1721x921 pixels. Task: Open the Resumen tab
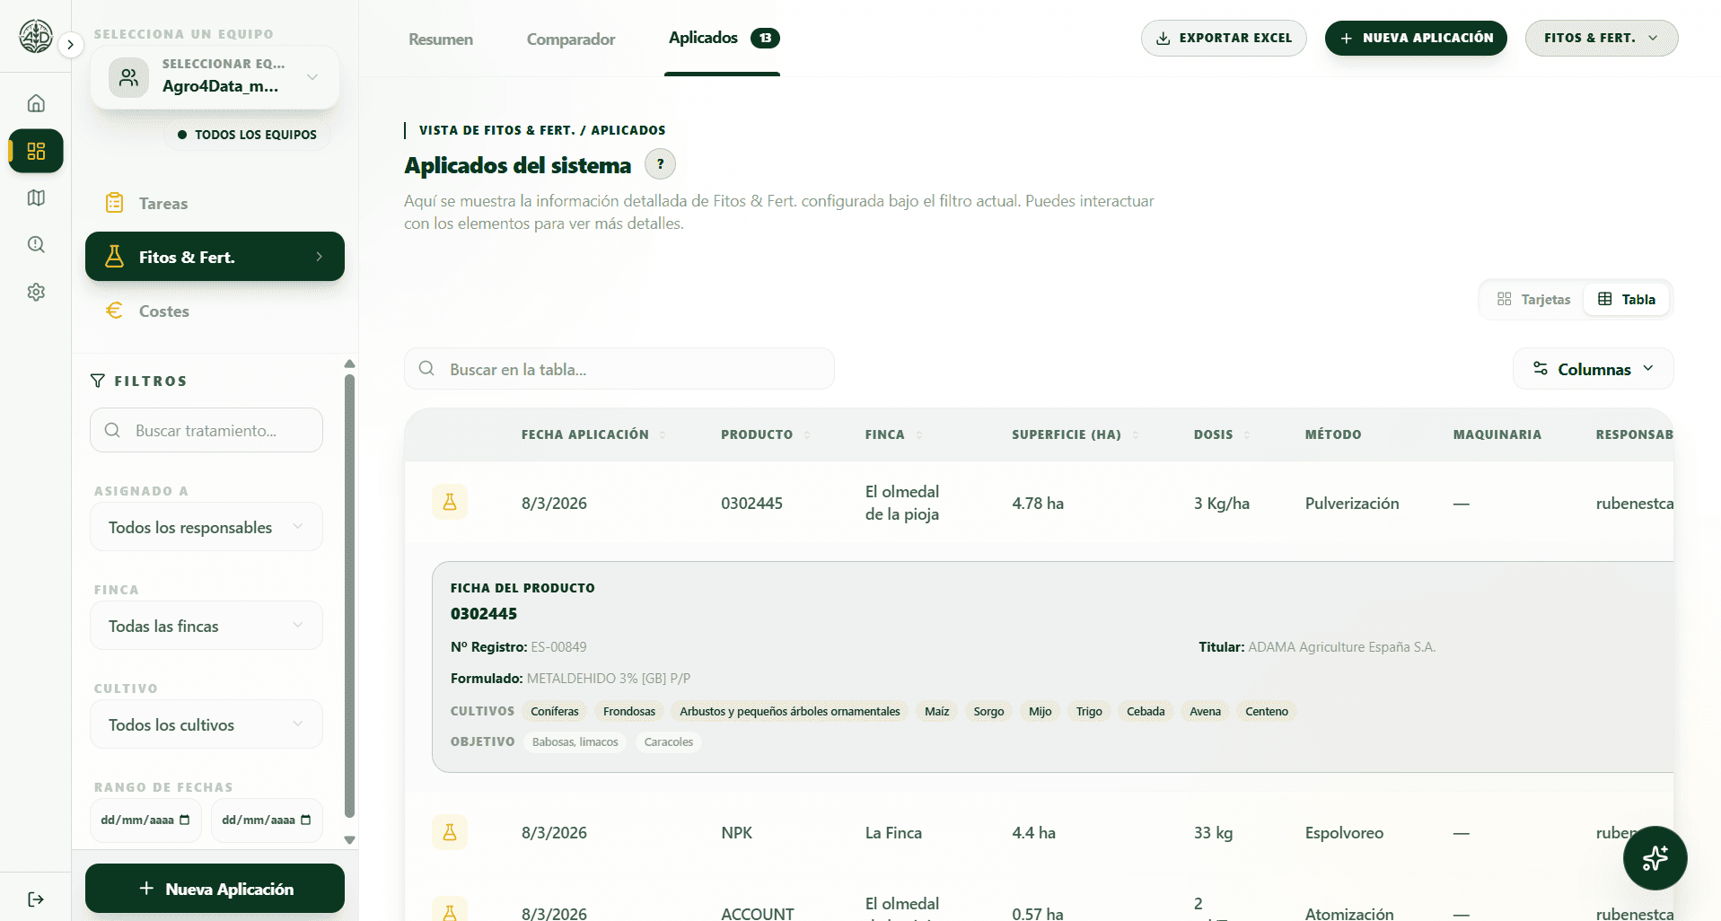click(x=440, y=39)
